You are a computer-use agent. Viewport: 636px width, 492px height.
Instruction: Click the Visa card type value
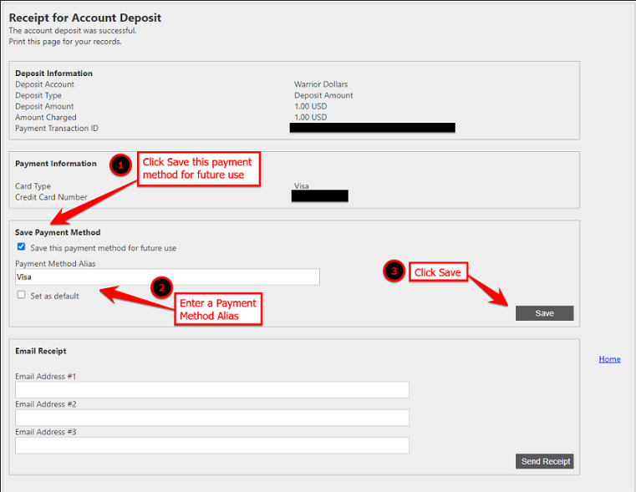point(302,186)
